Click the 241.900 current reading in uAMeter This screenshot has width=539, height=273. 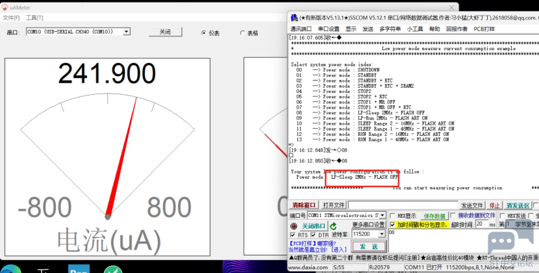pos(107,73)
